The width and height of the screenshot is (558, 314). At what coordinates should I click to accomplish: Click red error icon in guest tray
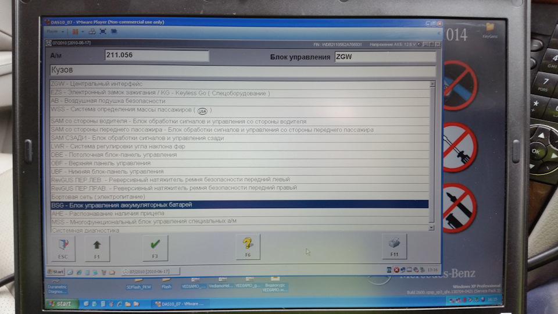tap(396, 270)
